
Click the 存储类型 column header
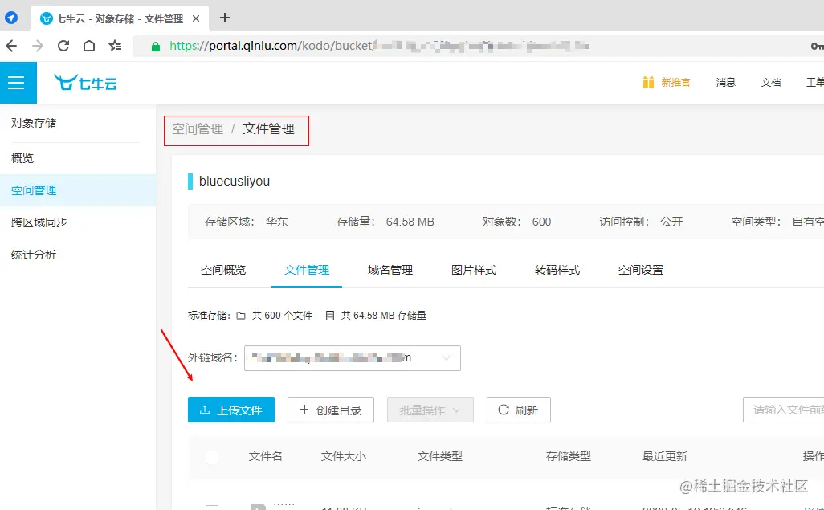point(569,456)
